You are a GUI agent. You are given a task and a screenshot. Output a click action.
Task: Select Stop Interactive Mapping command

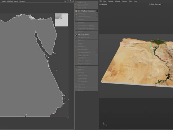click(x=86, y=29)
